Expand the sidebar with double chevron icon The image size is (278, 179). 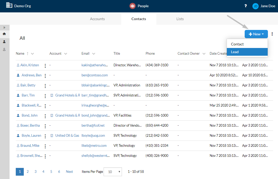[4, 27]
